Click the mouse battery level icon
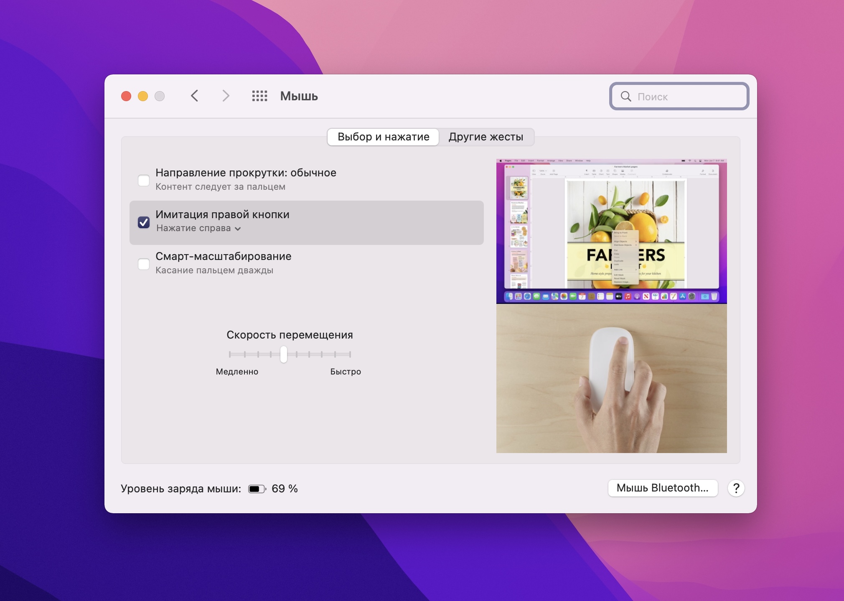 point(257,489)
